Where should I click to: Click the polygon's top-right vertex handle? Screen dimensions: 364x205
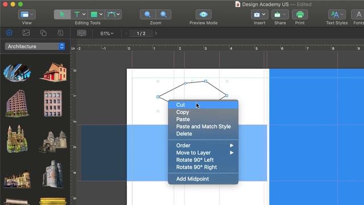[x=205, y=81]
